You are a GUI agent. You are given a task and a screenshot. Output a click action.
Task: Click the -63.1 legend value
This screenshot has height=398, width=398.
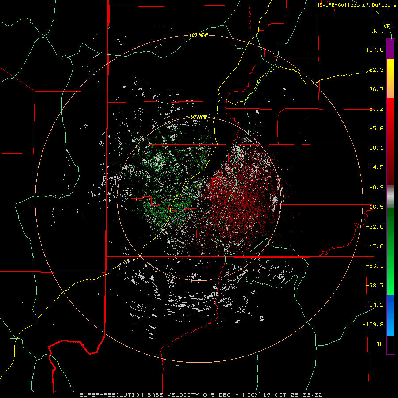[x=375, y=266]
